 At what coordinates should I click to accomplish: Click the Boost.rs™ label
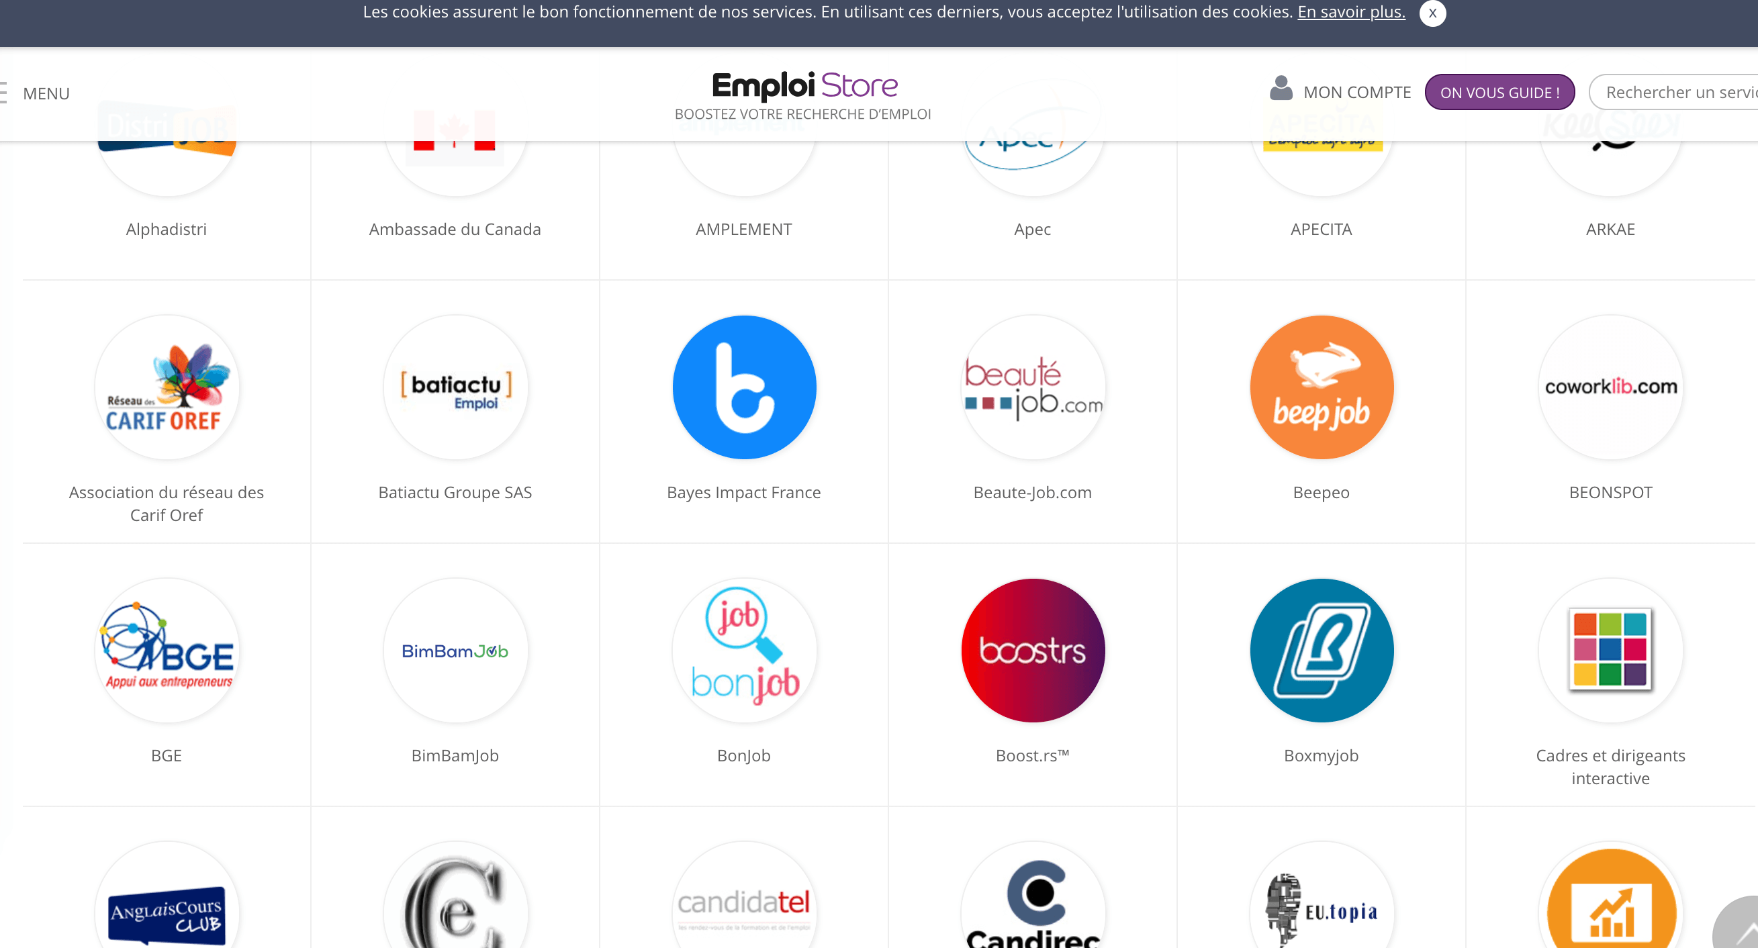click(x=1033, y=755)
